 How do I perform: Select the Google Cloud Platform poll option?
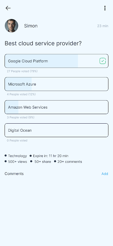coord(56,61)
